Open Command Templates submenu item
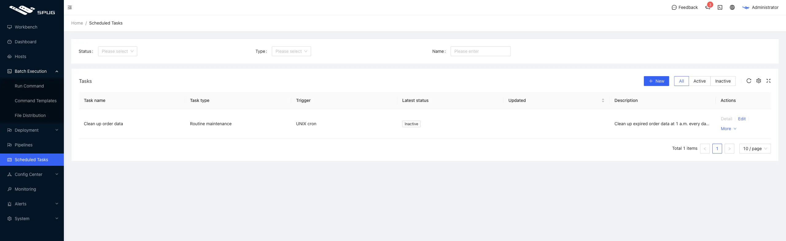The image size is (786, 241). [x=32, y=101]
